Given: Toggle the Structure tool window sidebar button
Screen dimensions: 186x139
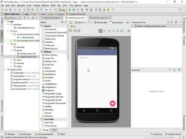Looking at the screenshot, I should pos(2,51).
